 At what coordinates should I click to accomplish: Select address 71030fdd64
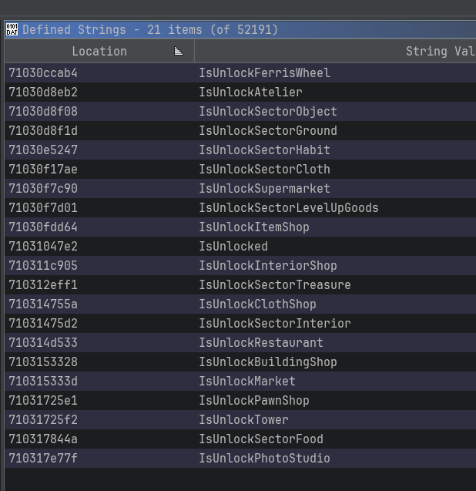point(43,227)
